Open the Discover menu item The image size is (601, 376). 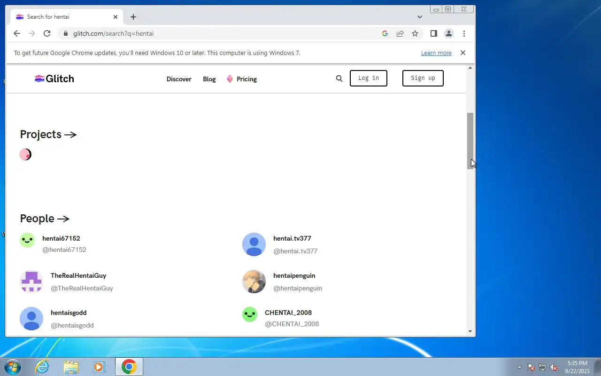(x=179, y=79)
